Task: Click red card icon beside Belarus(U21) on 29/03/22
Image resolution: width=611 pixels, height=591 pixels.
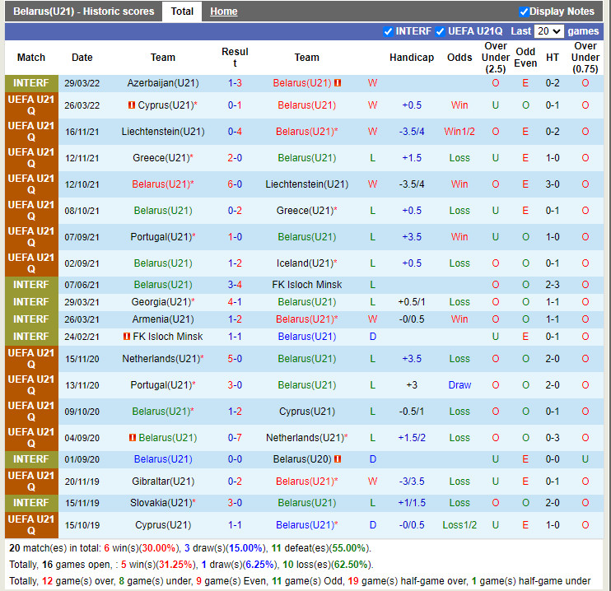Action: click(338, 83)
